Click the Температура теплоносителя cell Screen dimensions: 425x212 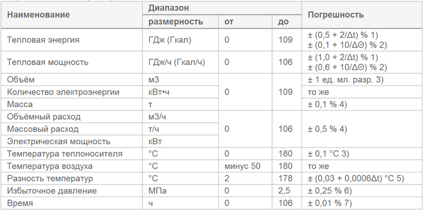click(x=72, y=154)
